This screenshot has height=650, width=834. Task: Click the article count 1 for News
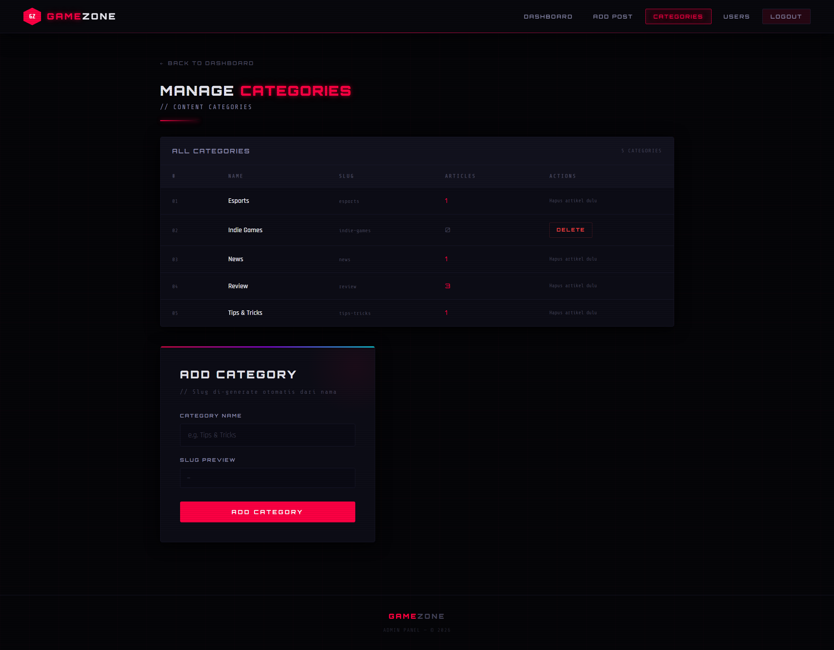coord(446,259)
